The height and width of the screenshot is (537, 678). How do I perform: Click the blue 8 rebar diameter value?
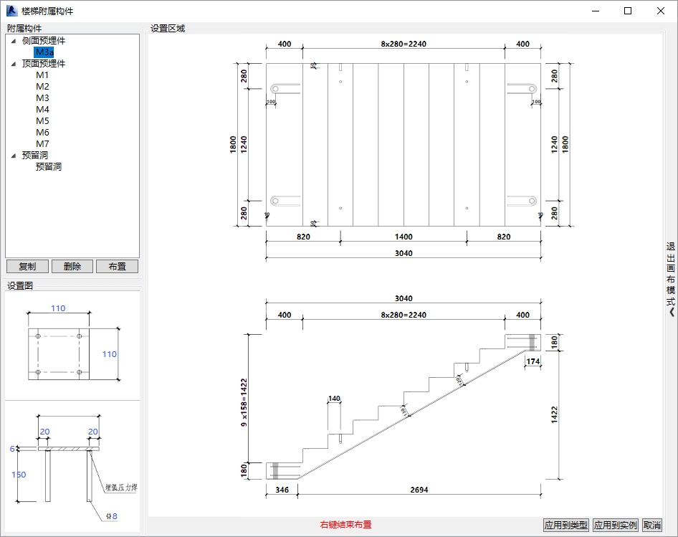pyautogui.click(x=115, y=516)
